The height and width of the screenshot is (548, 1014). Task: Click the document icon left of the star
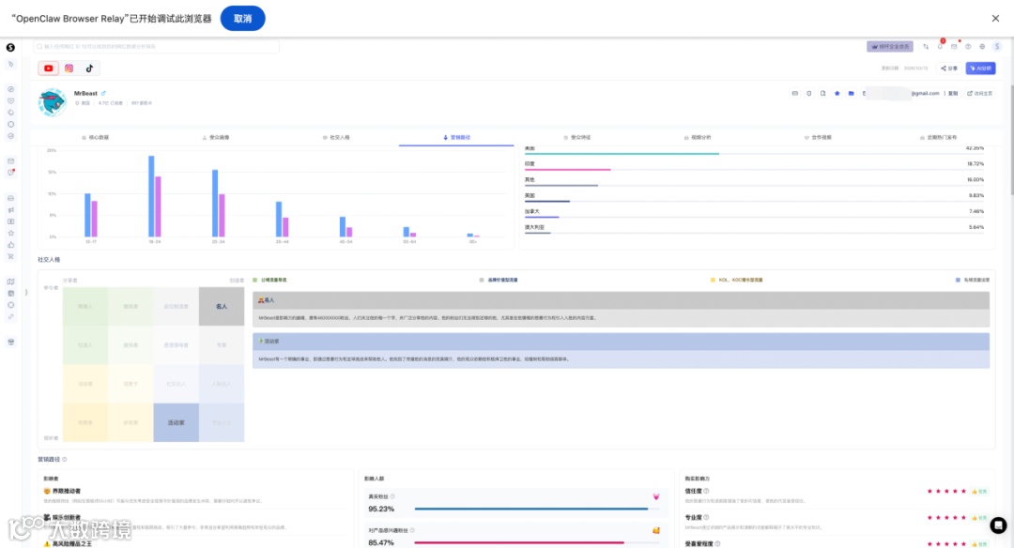point(822,93)
